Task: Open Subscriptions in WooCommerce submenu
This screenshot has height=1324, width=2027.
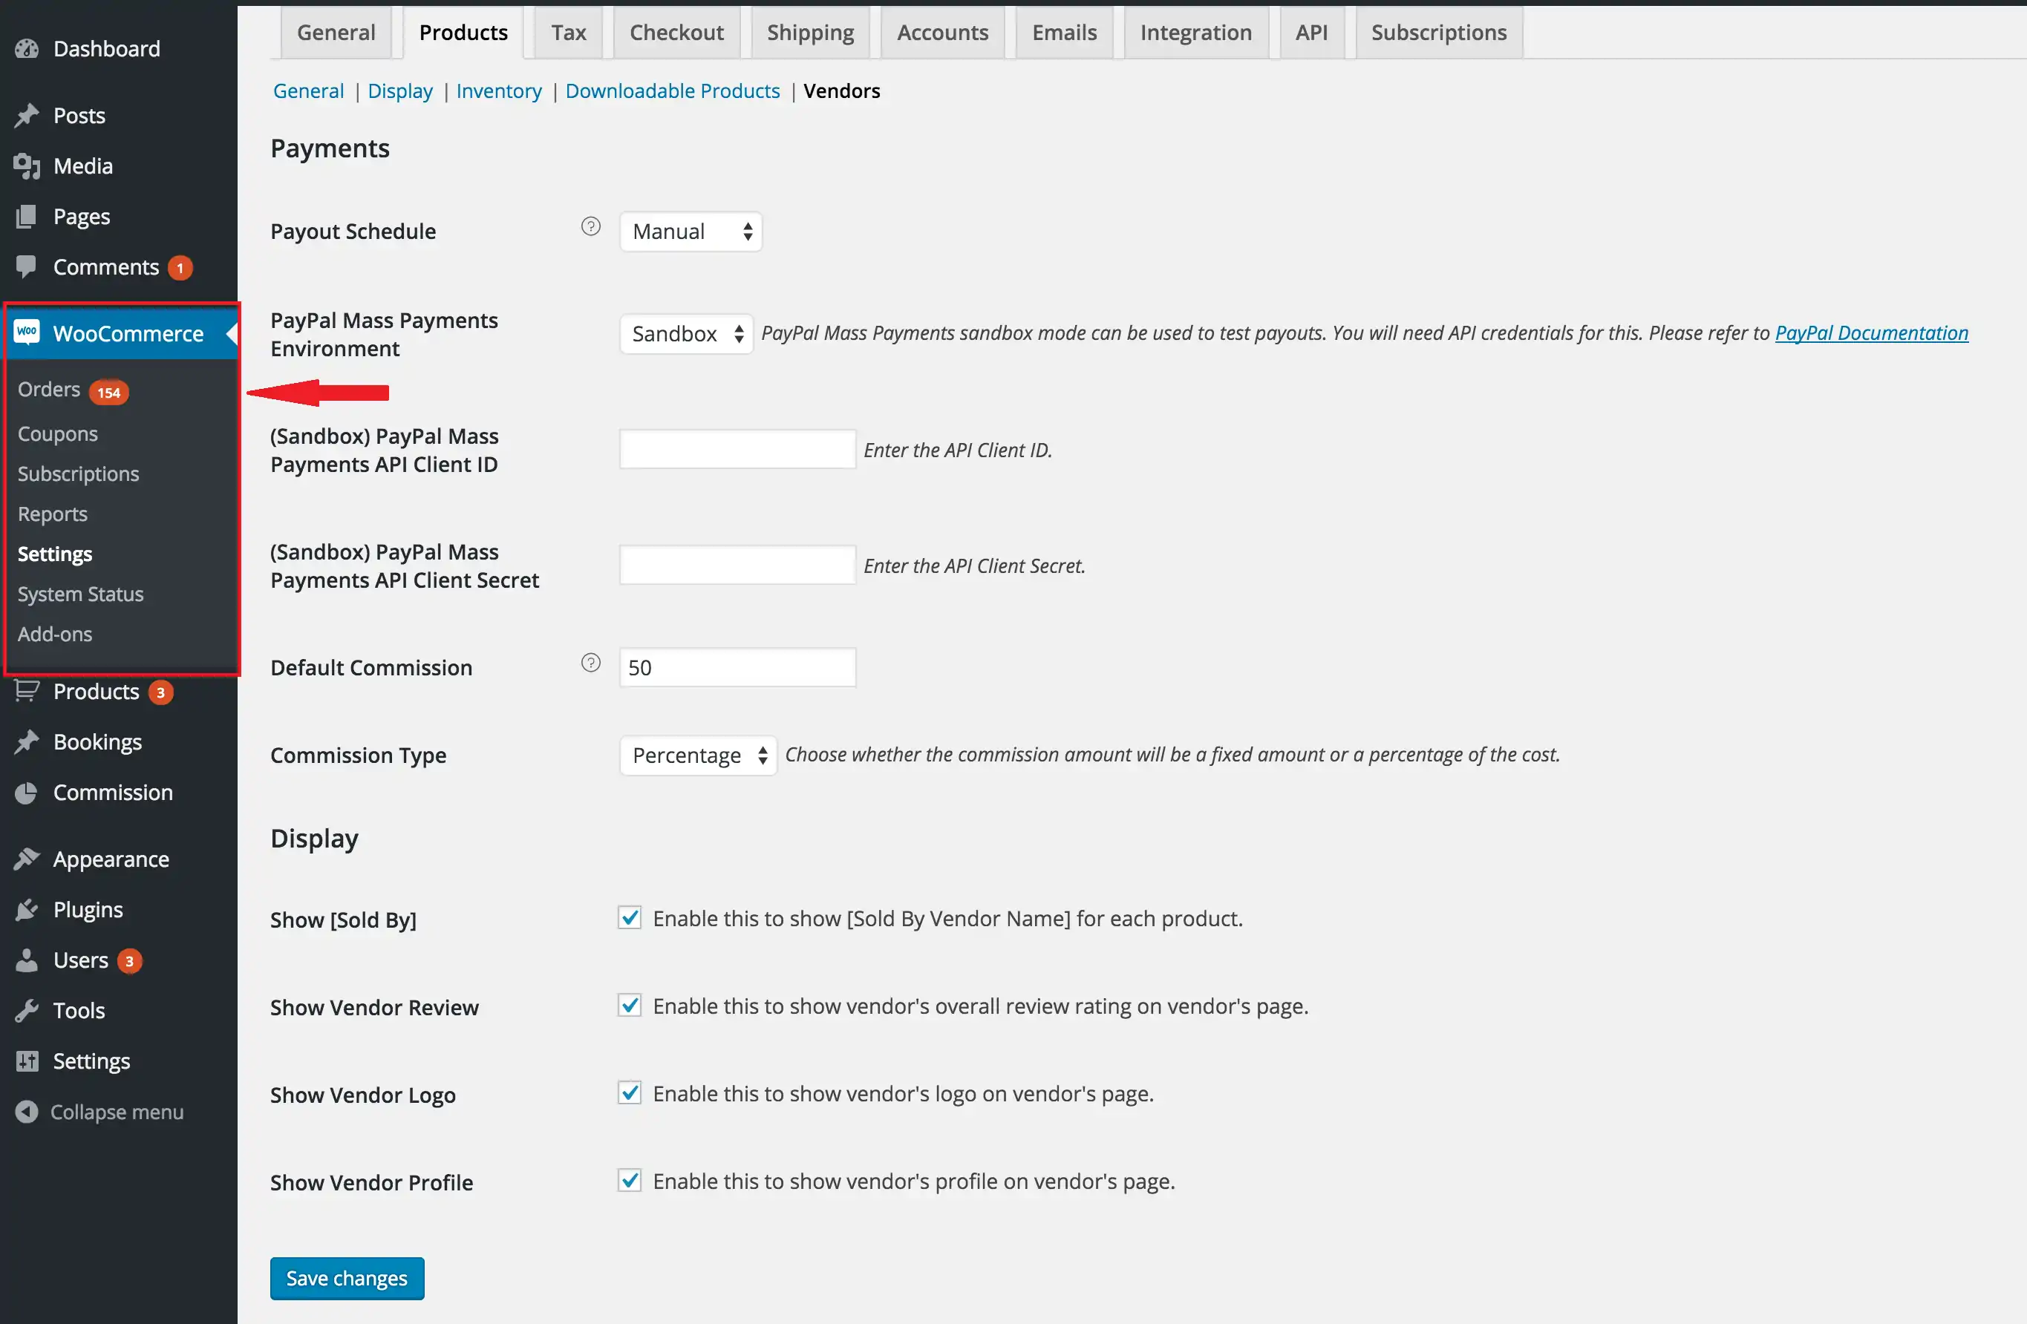Action: pyautogui.click(x=79, y=473)
